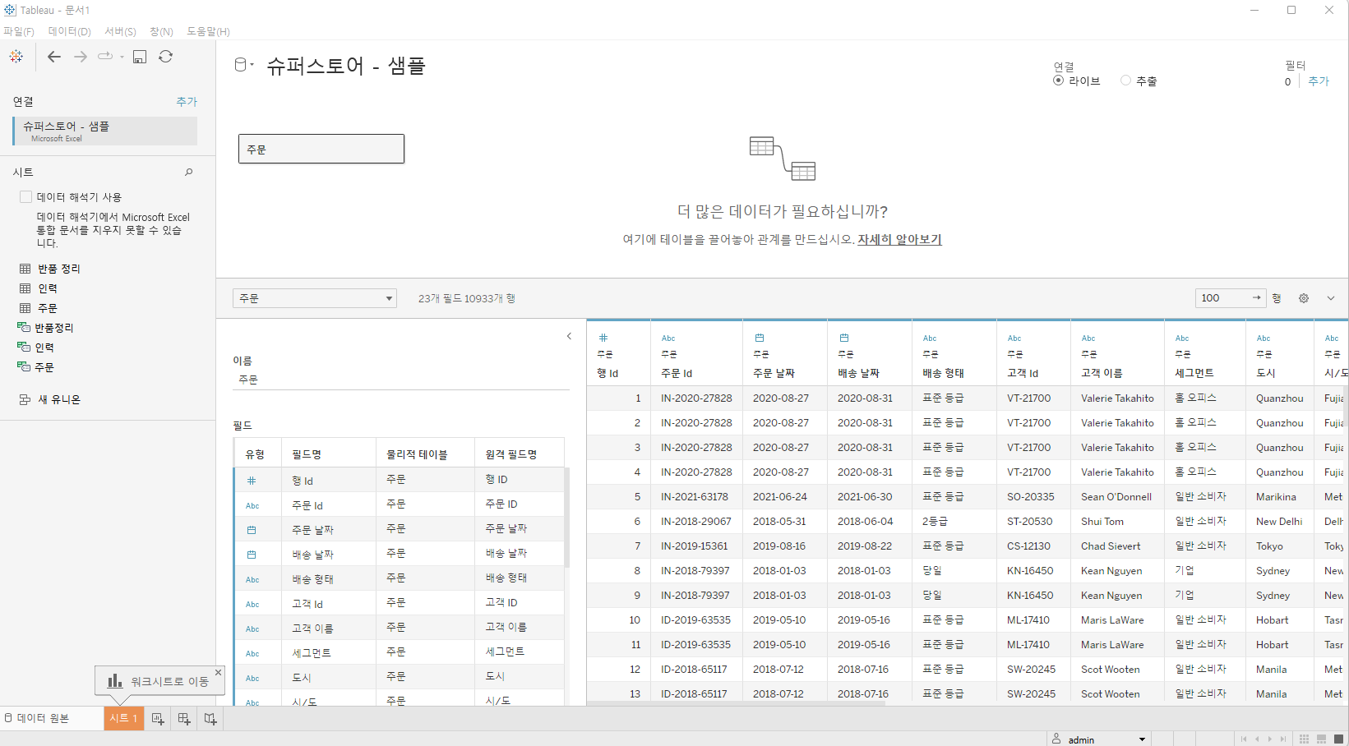Save the workbook with the disk icon

[x=140, y=57]
